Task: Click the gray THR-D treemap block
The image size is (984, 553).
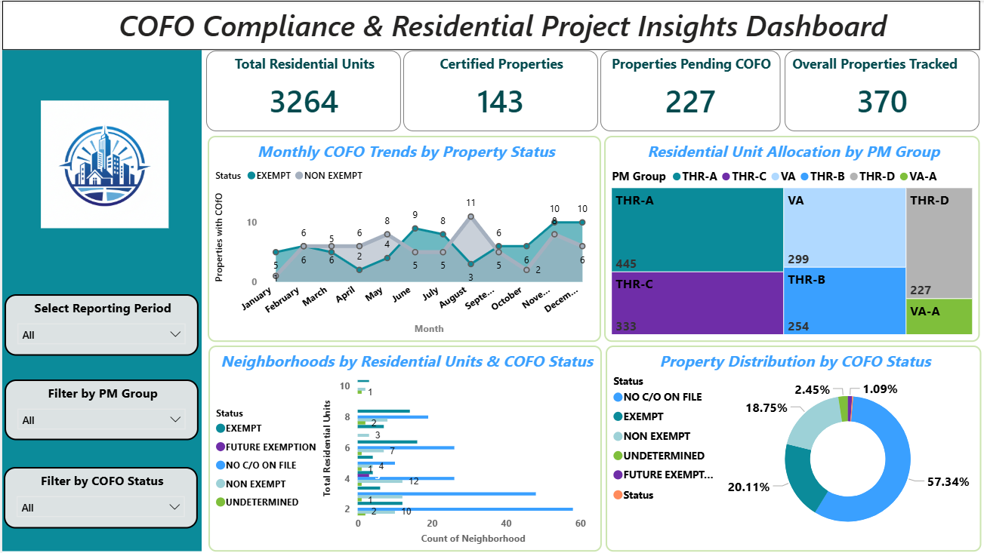Action: coord(939,243)
